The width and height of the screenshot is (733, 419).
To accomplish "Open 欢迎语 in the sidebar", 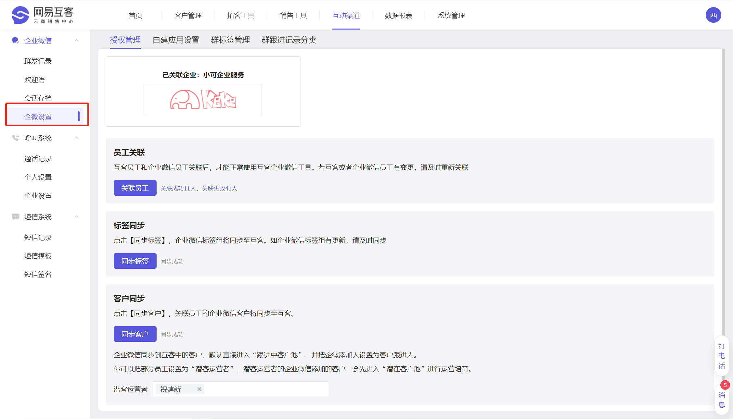I will point(34,80).
